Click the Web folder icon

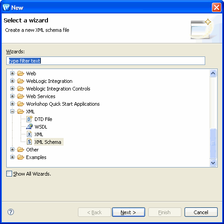click(x=21, y=73)
